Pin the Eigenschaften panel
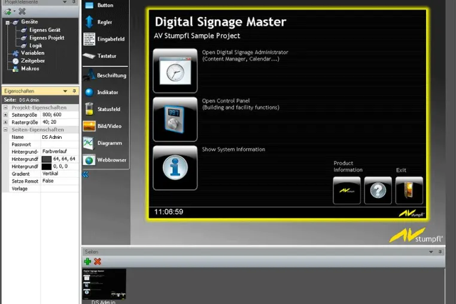Image resolution: width=456 pixels, height=304 pixels. click(x=74, y=91)
